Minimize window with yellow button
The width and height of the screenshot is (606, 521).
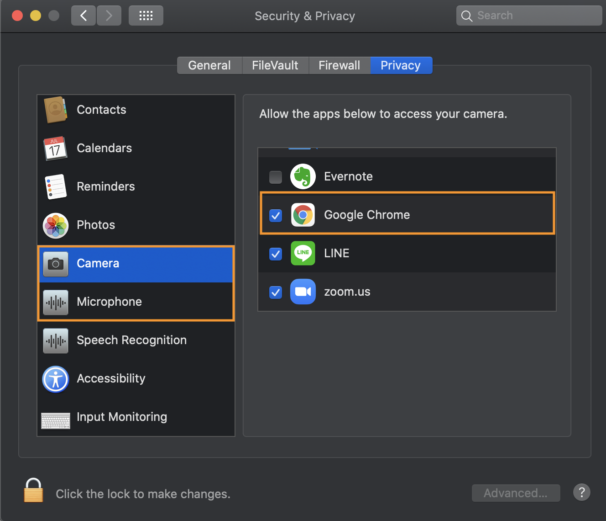[36, 16]
